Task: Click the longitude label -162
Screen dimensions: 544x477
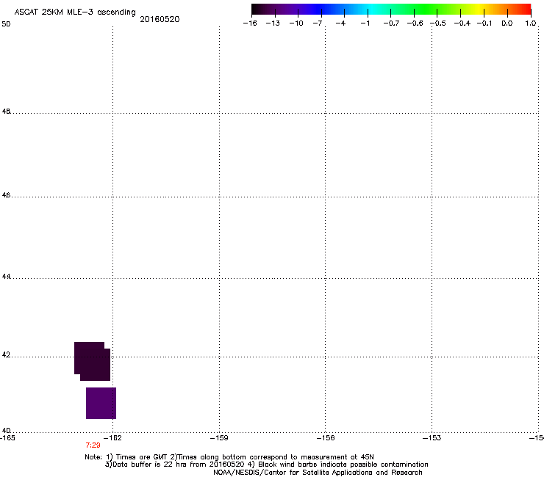Action: [112, 438]
